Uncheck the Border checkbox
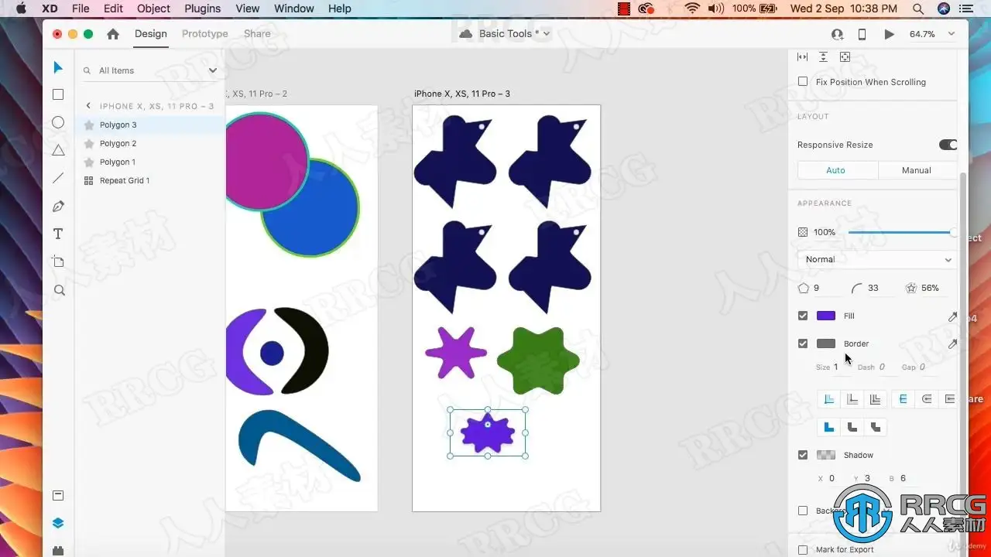Viewport: 991px width, 557px height. click(x=803, y=343)
